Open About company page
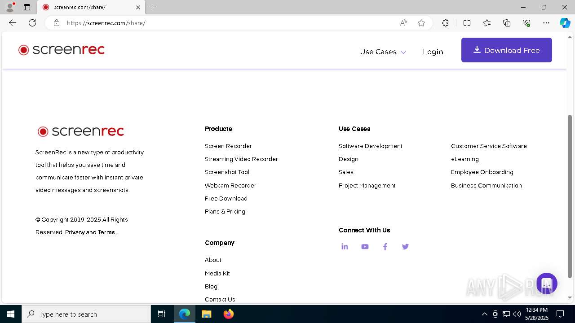 [x=213, y=260]
